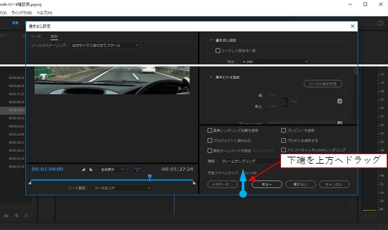
Task: Click the blue playhead on export timeline
Action: point(150,176)
